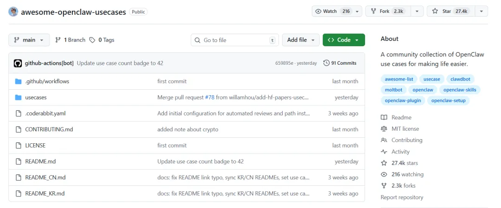Expand the dropdown arrow beside Star
The width and height of the screenshot is (501, 208).
point(481,11)
